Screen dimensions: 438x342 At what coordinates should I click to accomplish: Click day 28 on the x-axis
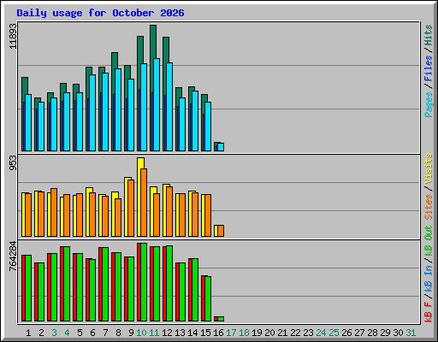(372, 333)
